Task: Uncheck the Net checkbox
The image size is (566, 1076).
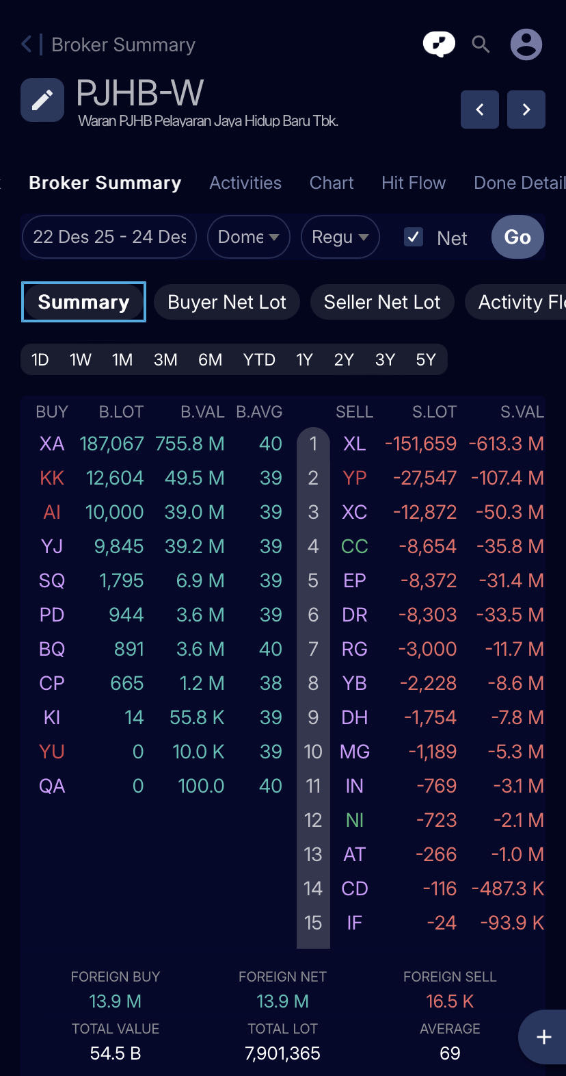Action: (x=414, y=237)
